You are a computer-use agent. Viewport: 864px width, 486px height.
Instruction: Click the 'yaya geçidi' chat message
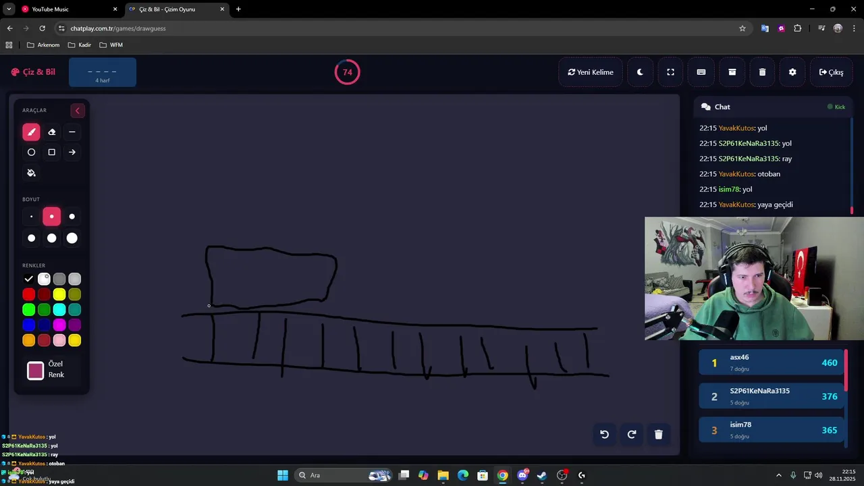775,205
